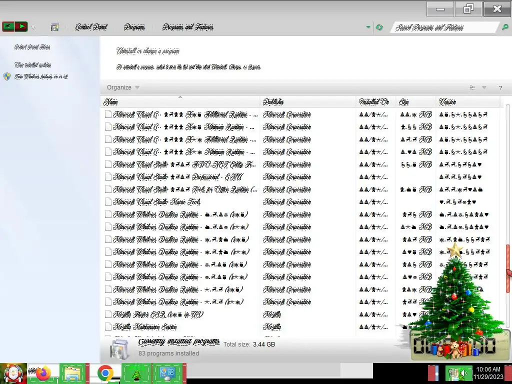Sort by Version column header
512x384 pixels.
coord(467,102)
